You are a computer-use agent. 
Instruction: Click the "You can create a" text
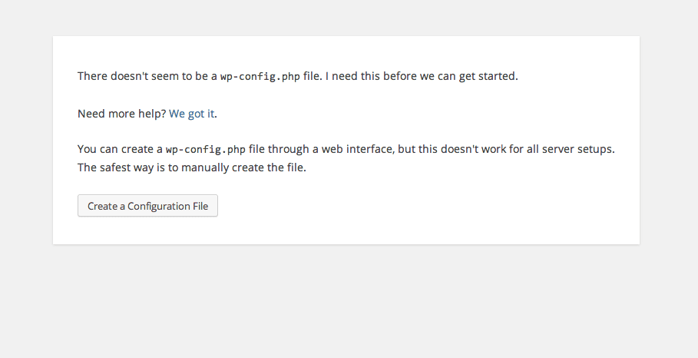[120, 149]
